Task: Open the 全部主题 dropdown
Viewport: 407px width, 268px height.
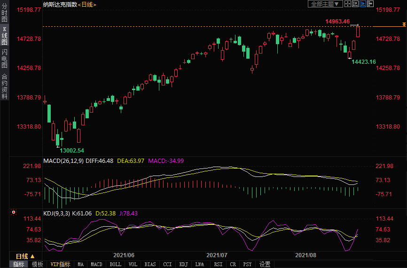Action: (324, 4)
